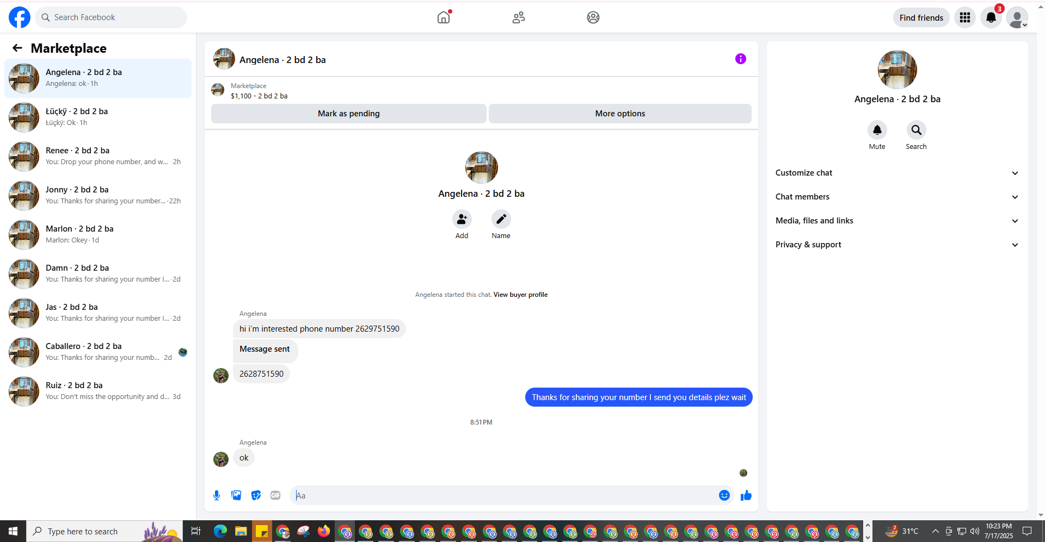Open the Facebook menu grid icon
Screen dimensions: 1045x542
point(965,17)
